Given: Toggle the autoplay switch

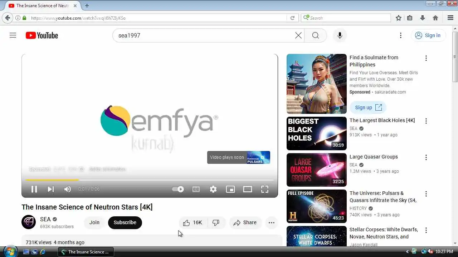Looking at the screenshot, I should pos(178,189).
